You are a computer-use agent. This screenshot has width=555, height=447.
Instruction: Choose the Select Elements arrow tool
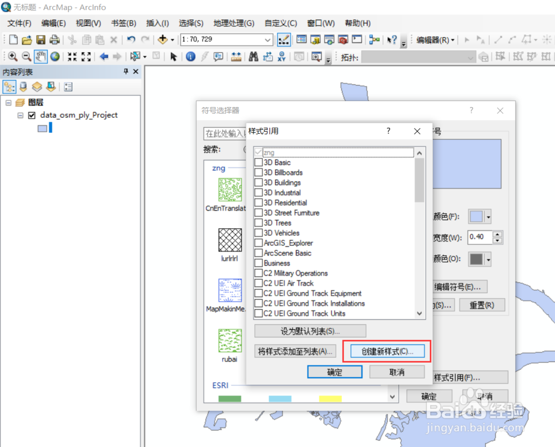[173, 56]
